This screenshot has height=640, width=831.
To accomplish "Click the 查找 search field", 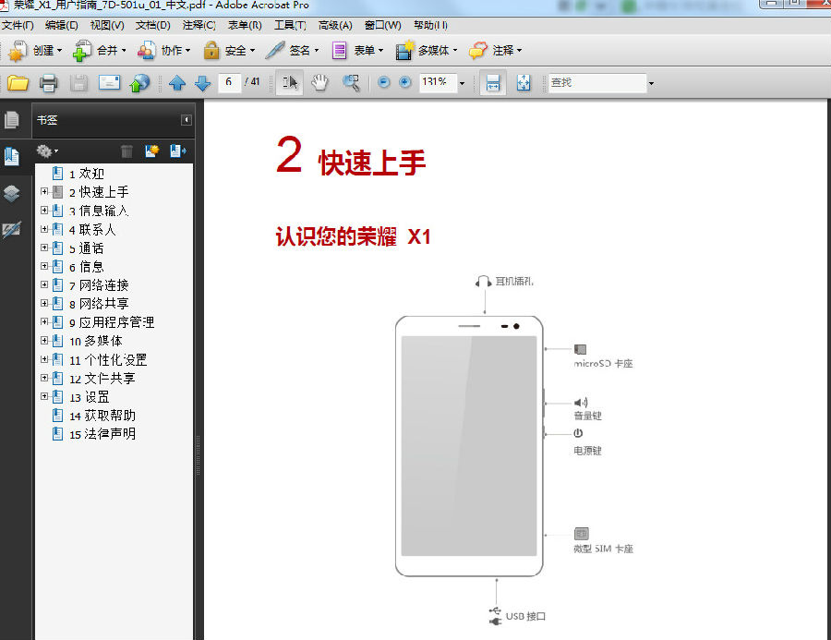I will (x=596, y=83).
